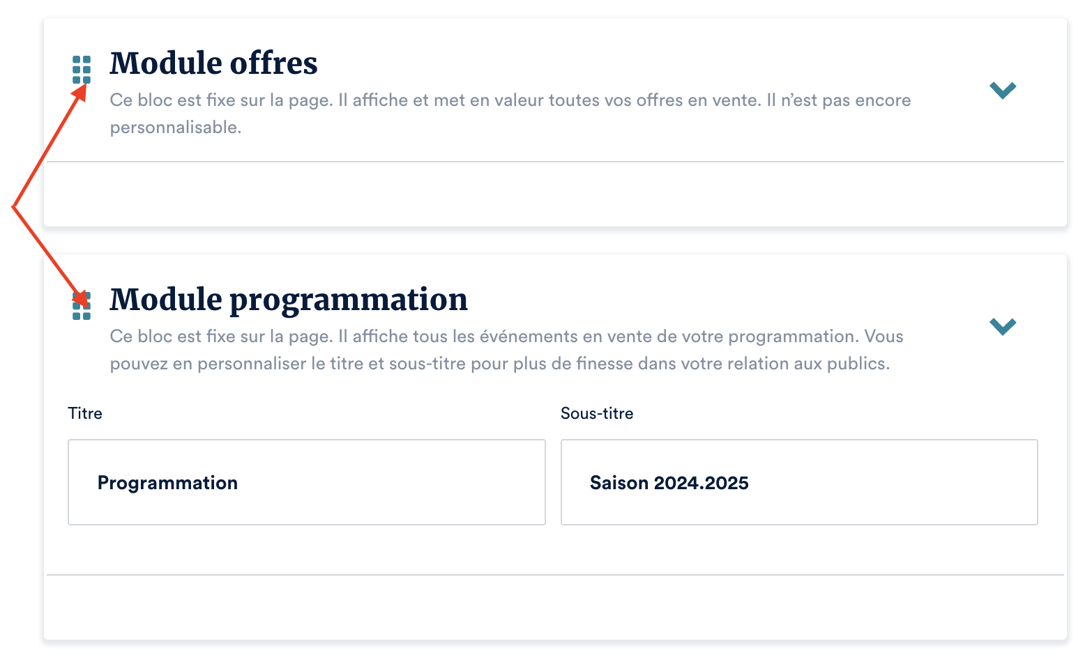Select the Module programmation heading

coord(289,300)
